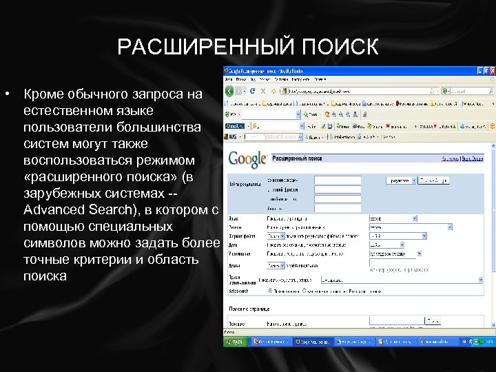The height and width of the screenshot is (372, 496).
Task: Click the green shield toolbar icon
Action: tap(227, 114)
